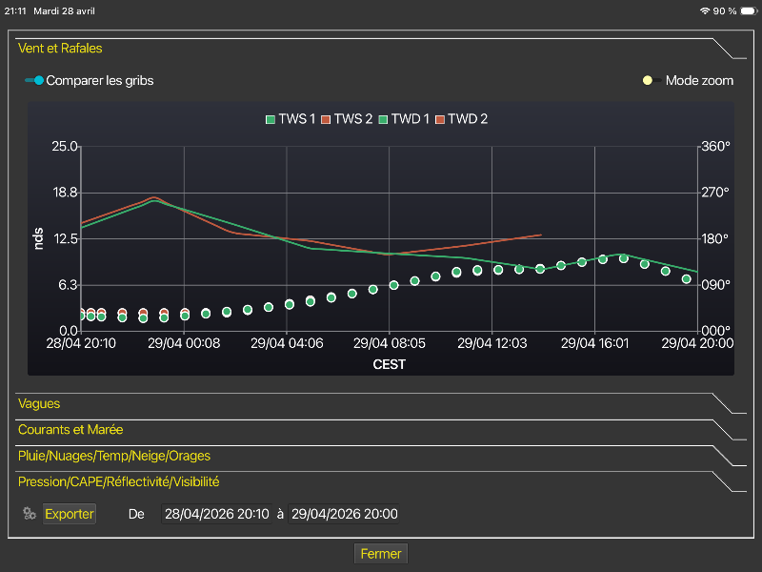Collapse the Vent et Rafales section
The image size is (762, 572).
[x=60, y=48]
